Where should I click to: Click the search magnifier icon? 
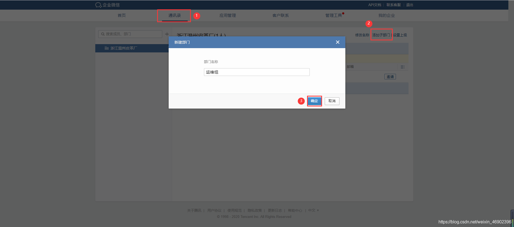103,34
